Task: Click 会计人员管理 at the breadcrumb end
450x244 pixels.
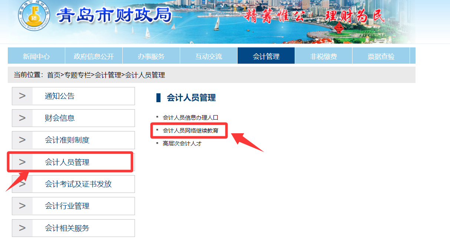Action: 145,75
